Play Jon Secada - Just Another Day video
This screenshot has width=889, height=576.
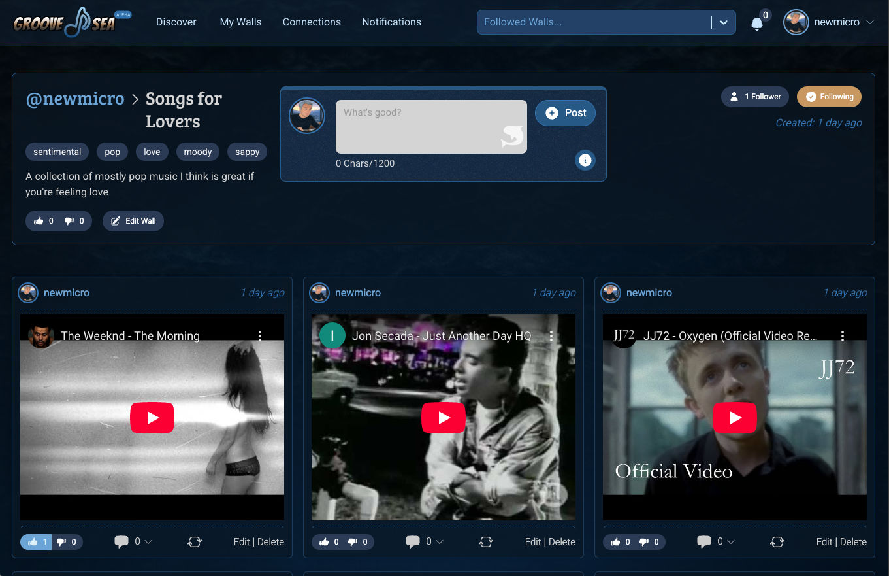tap(444, 418)
